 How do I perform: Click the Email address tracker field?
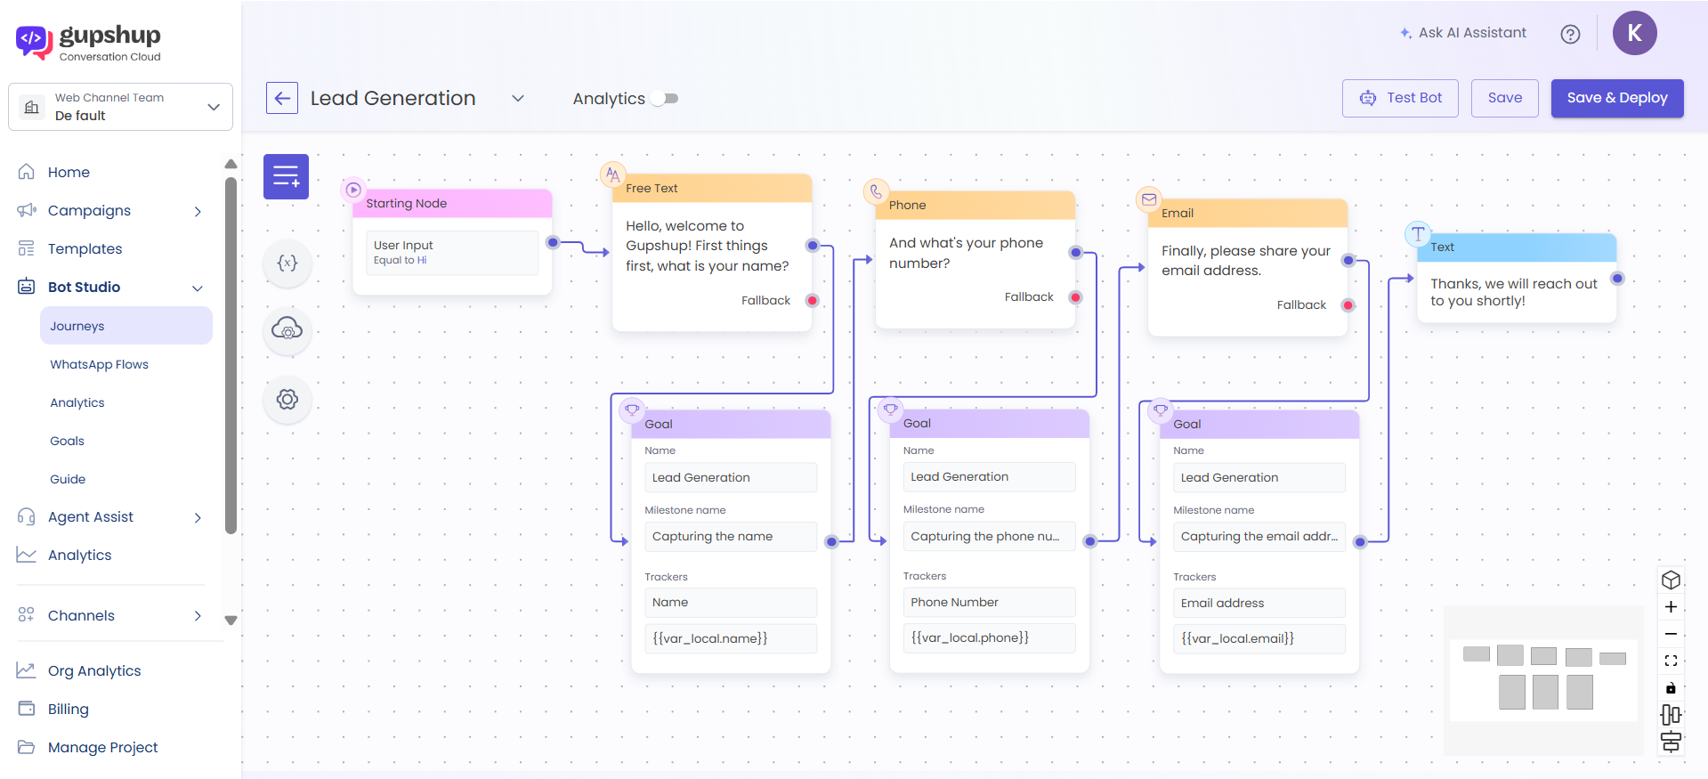1259,603
